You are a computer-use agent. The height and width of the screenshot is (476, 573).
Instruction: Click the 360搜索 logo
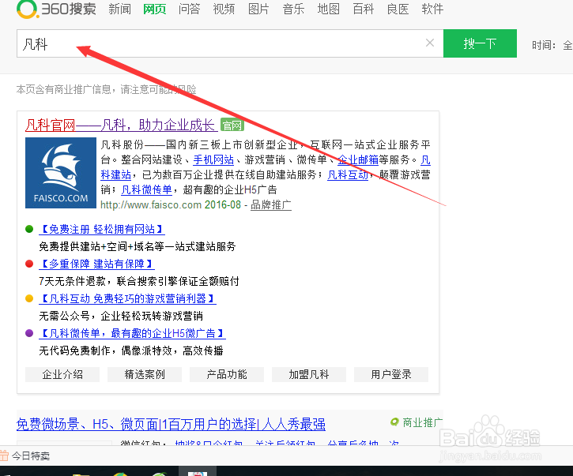(56, 9)
